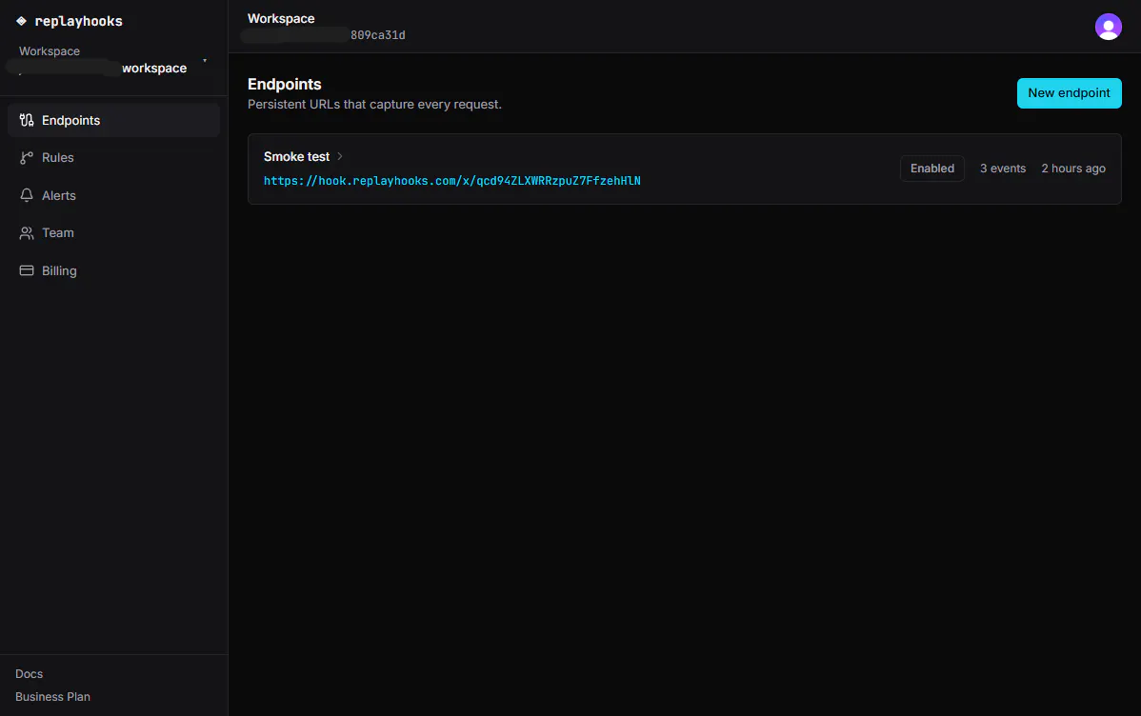Image resolution: width=1141 pixels, height=716 pixels.
Task: Click the hook.replayhooks.com endpoint URL
Action: (x=451, y=181)
